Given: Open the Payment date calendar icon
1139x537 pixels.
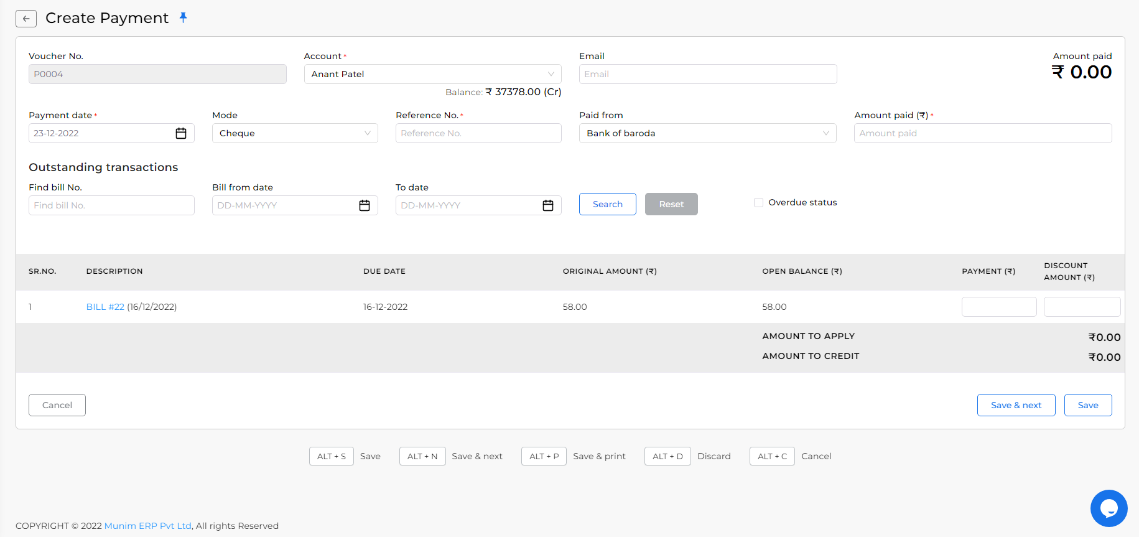Looking at the screenshot, I should click(181, 133).
